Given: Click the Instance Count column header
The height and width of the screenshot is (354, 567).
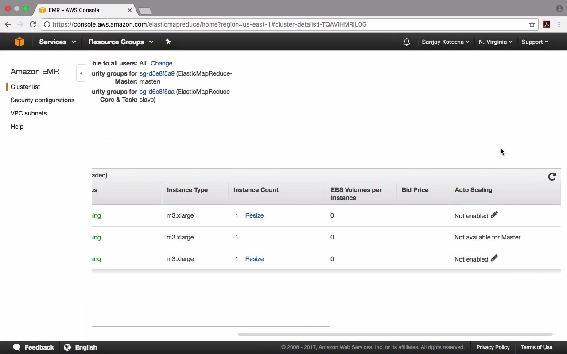Looking at the screenshot, I should click(x=256, y=190).
